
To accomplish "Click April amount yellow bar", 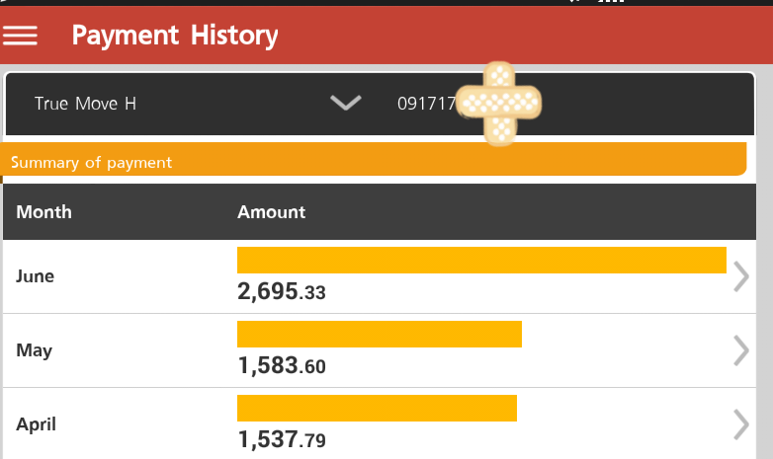I will [x=377, y=408].
